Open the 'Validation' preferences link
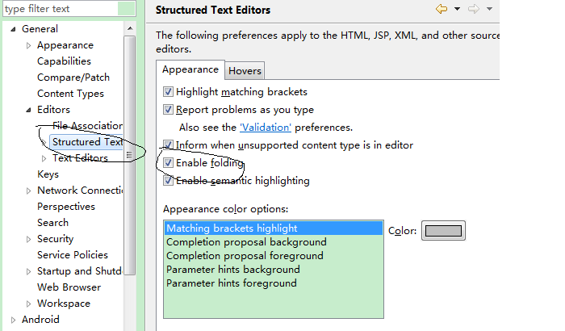Image resolution: width=565 pixels, height=331 pixels. (266, 128)
